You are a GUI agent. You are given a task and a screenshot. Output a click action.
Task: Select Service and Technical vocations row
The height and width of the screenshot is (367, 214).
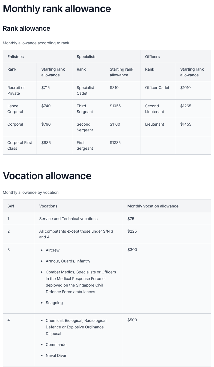pos(68,219)
